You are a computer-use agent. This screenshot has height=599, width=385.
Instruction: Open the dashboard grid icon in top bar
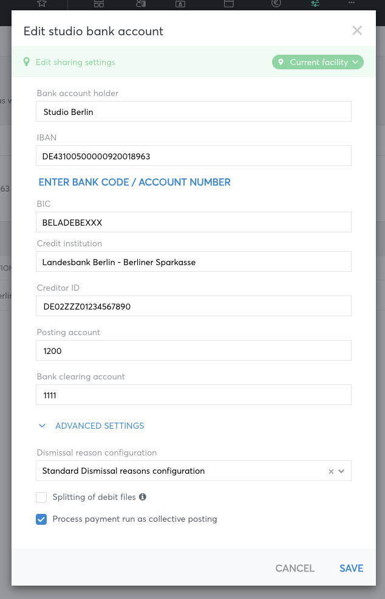(x=99, y=4)
